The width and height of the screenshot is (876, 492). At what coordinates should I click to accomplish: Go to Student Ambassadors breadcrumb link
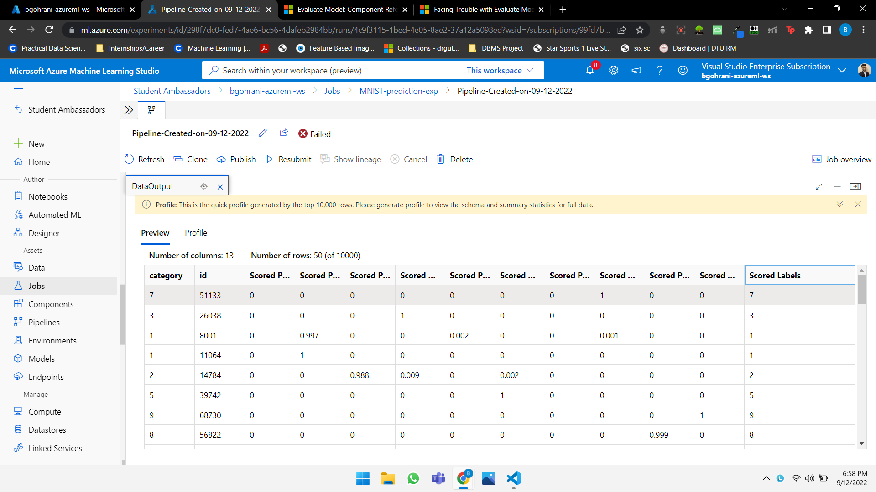click(172, 91)
